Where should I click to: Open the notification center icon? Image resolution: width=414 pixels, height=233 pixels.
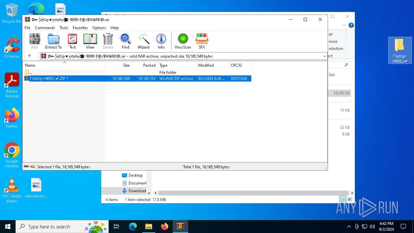click(x=403, y=227)
